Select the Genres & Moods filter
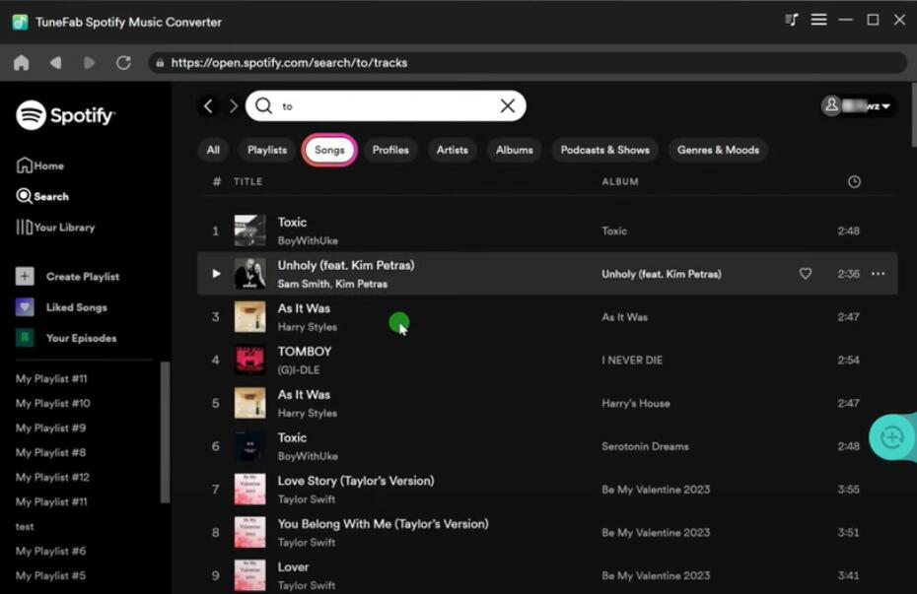917x594 pixels. 718,150
